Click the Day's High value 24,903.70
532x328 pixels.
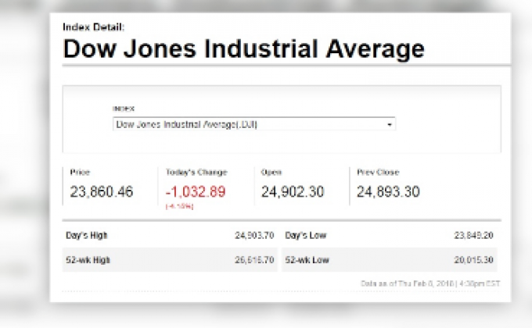(x=255, y=235)
